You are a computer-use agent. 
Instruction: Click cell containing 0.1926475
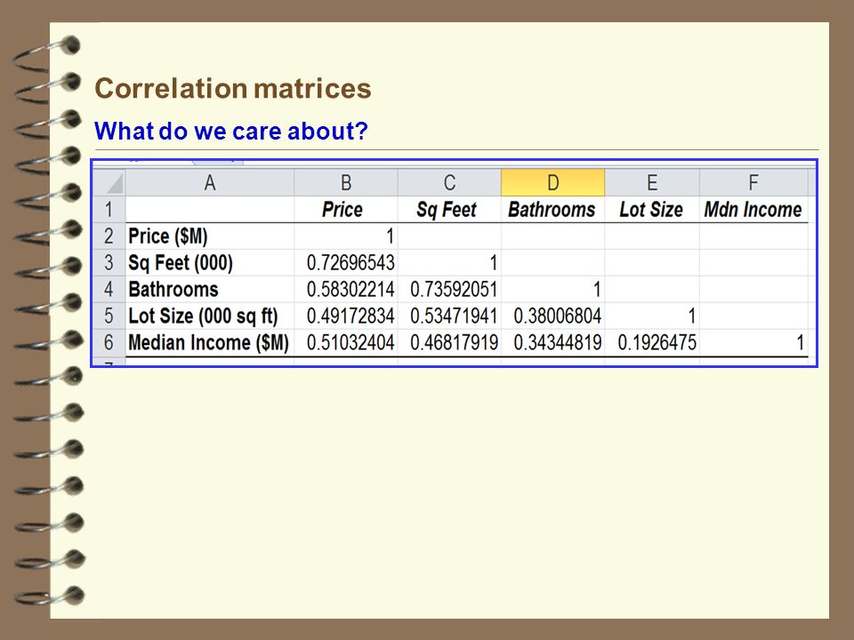tap(652, 343)
